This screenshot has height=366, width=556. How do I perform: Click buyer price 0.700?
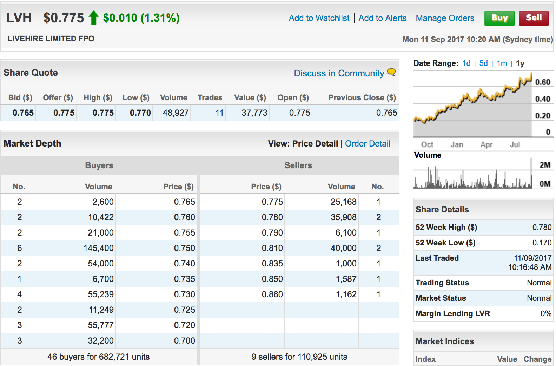click(184, 341)
